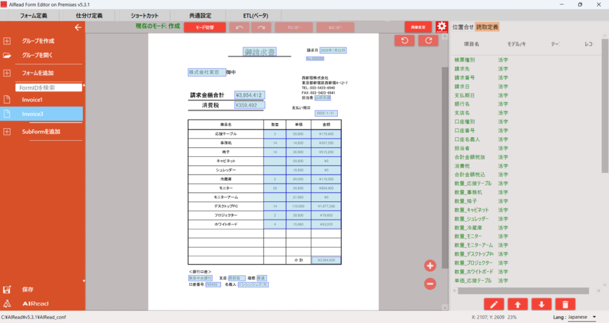
Task: Zoom out with the minus circle button
Action: tap(431, 284)
